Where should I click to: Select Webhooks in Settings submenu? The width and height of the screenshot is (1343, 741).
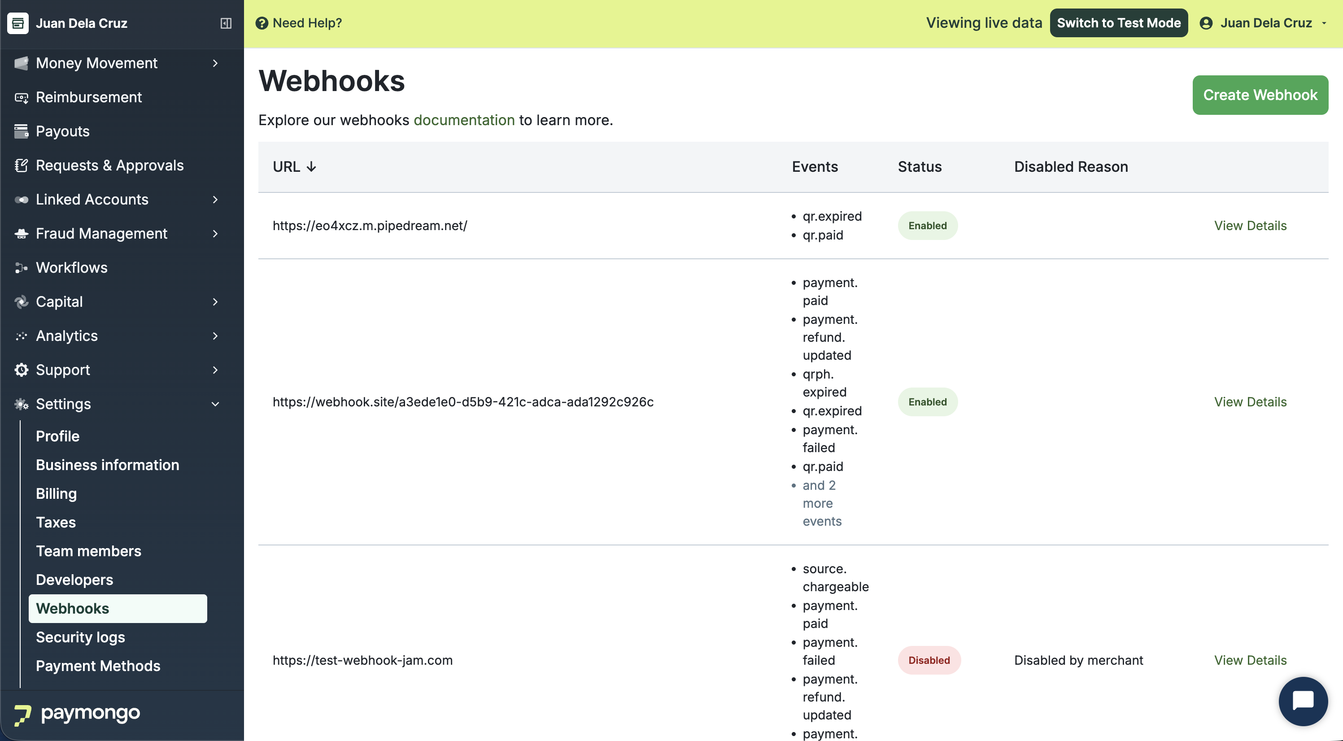118,609
